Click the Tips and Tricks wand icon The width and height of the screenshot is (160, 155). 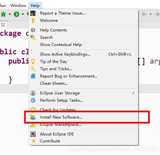(x=33, y=69)
